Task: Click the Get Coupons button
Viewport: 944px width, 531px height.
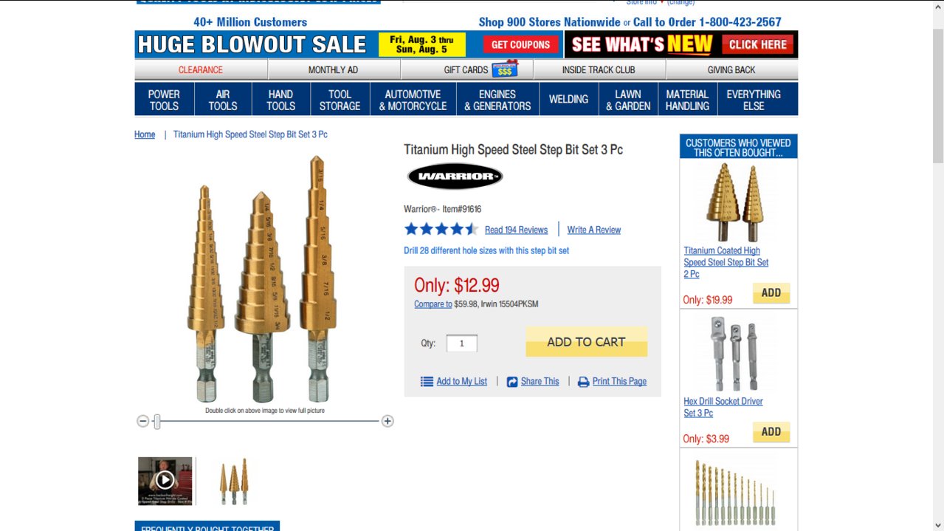Action: [x=521, y=44]
